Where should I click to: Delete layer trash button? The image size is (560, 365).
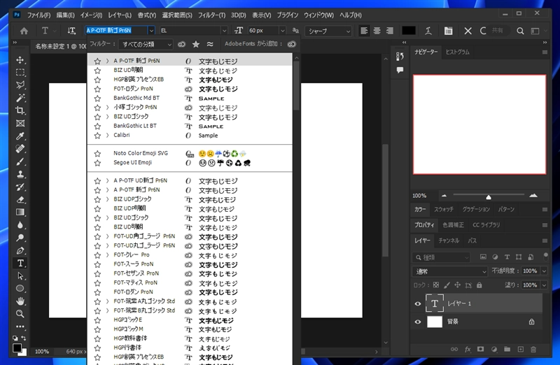coord(533,350)
